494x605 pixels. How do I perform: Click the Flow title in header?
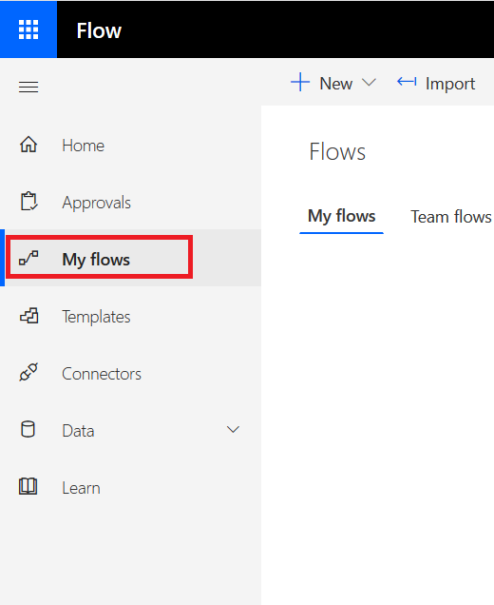(x=99, y=30)
